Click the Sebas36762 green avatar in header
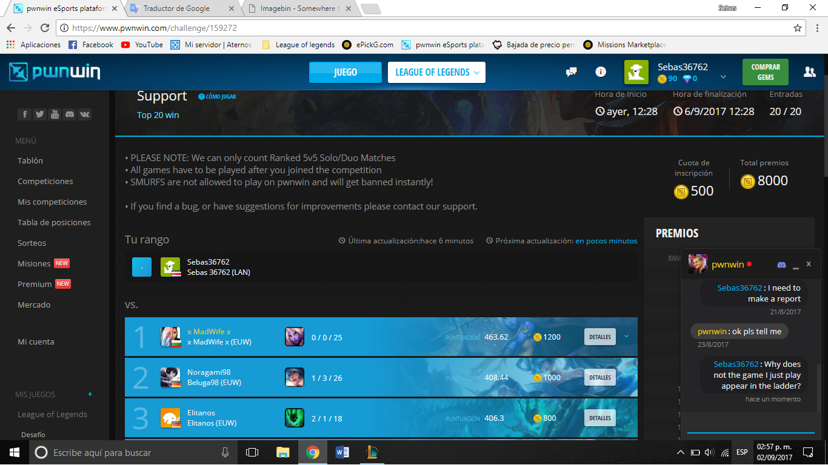This screenshot has width=828, height=465. (636, 72)
